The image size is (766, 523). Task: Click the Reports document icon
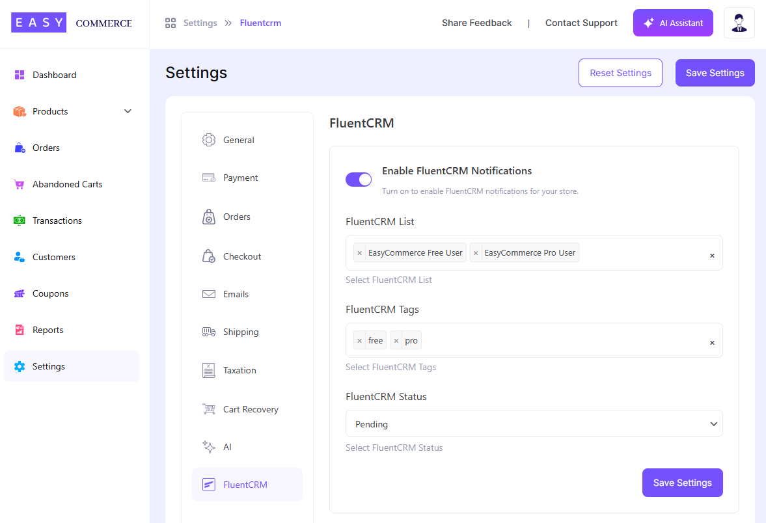tap(20, 330)
